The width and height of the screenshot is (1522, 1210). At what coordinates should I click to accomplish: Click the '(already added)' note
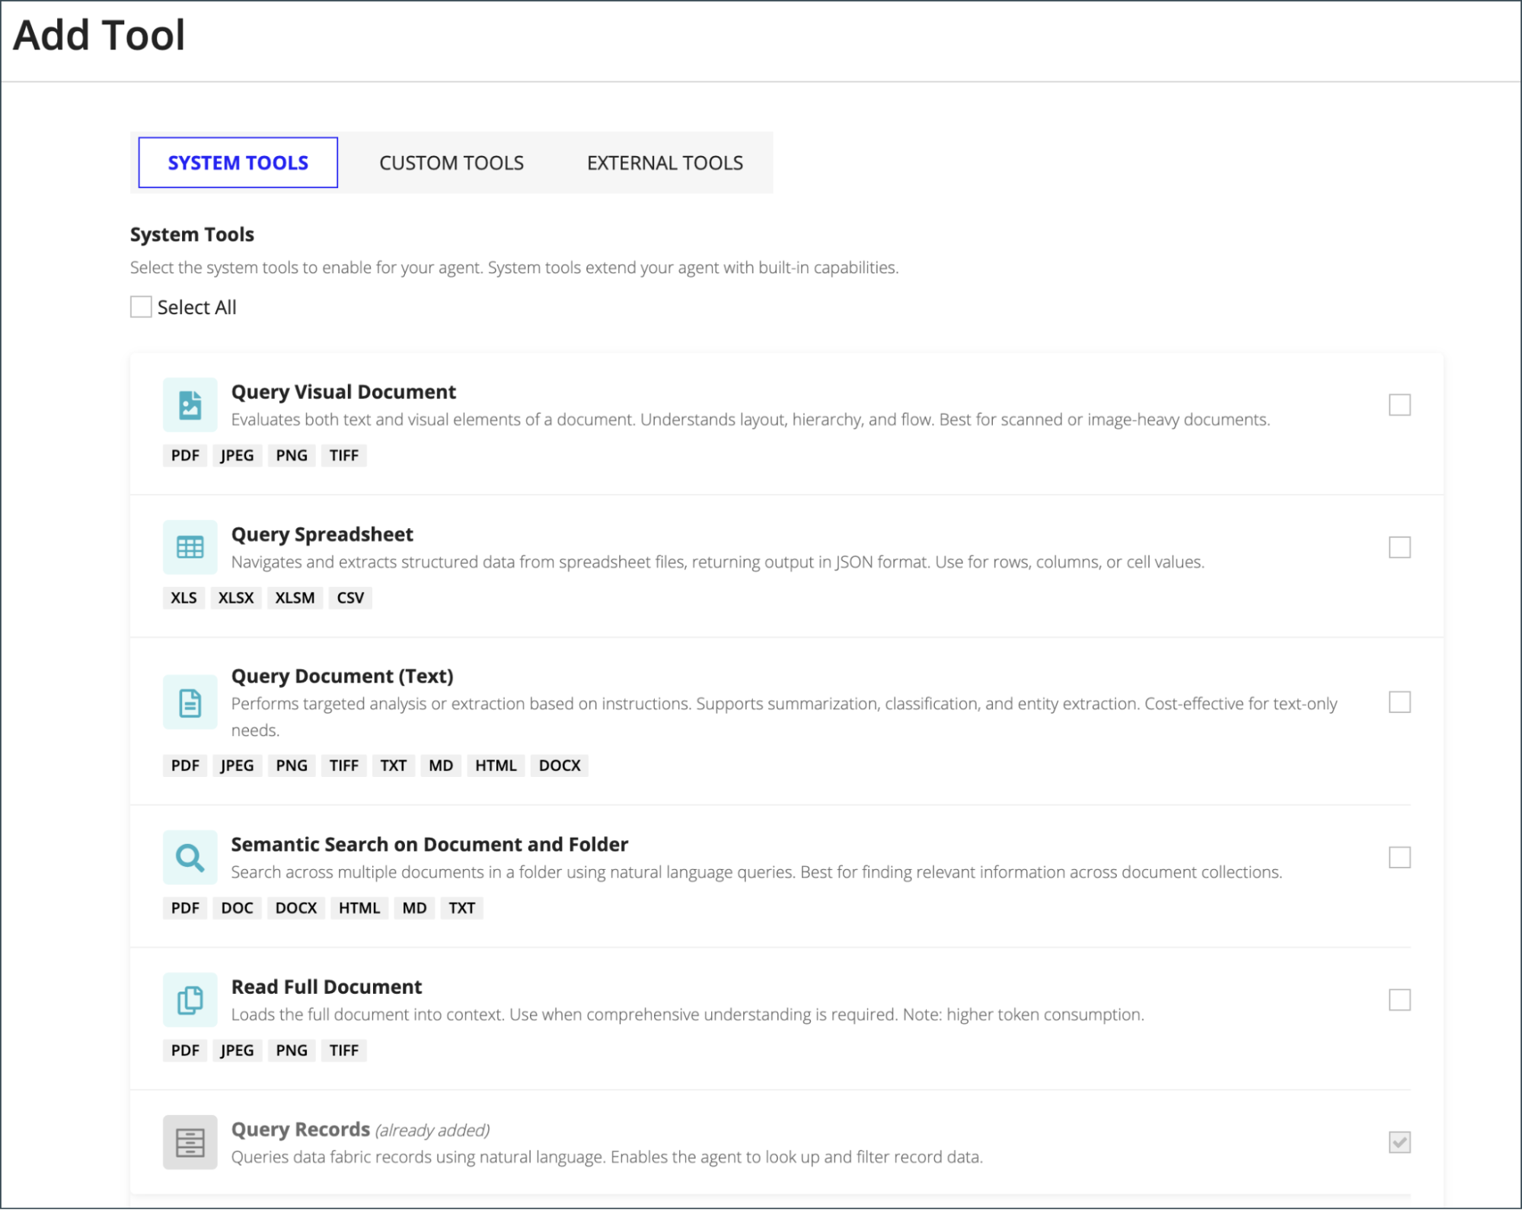pyautogui.click(x=432, y=1131)
